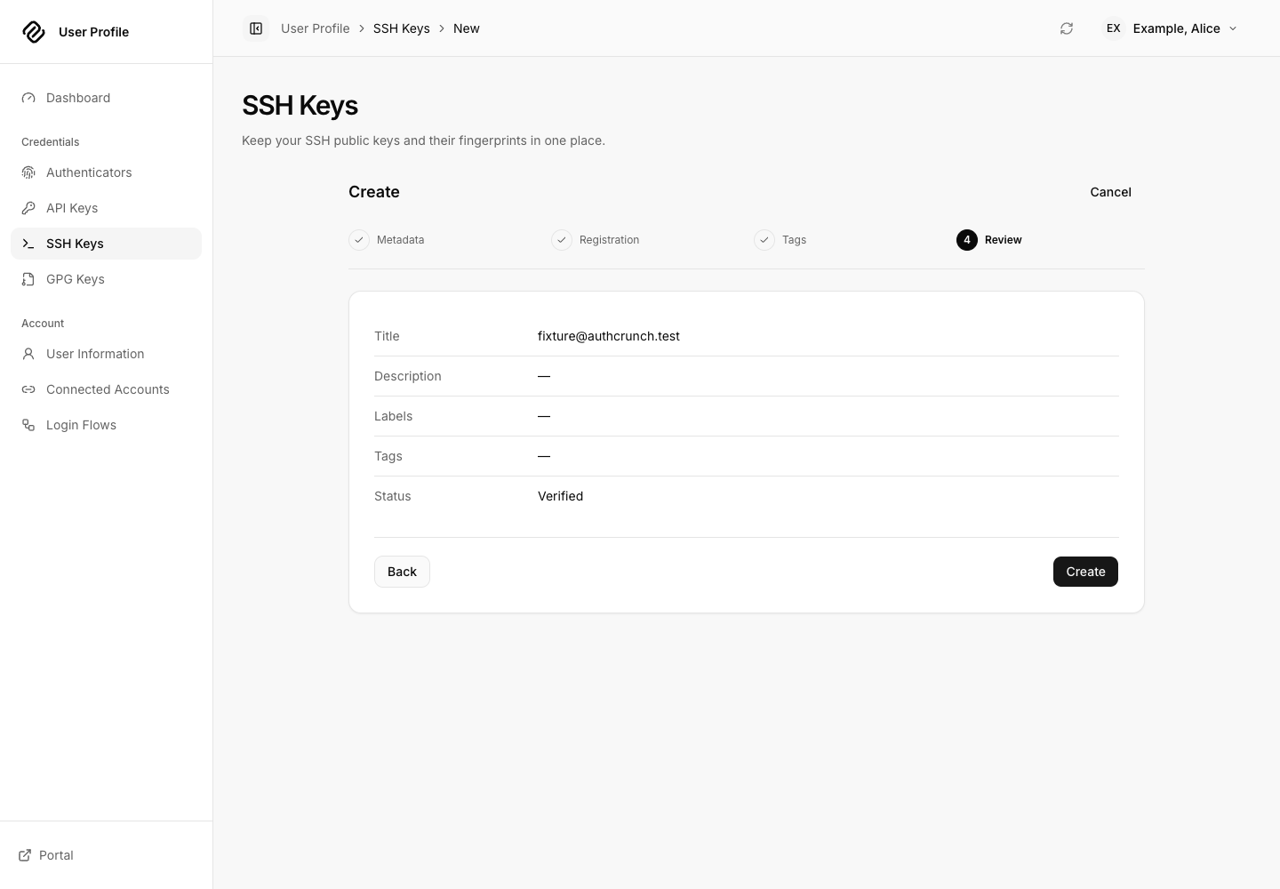Click the Verified status value
Image resolution: width=1280 pixels, height=889 pixels.
560,496
